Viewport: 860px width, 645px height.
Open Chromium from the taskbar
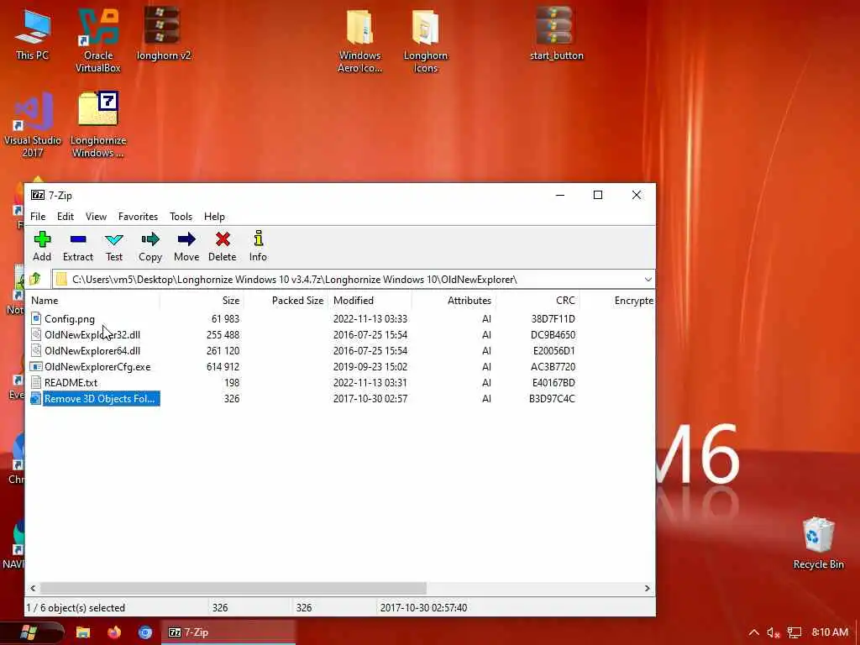[x=145, y=632]
